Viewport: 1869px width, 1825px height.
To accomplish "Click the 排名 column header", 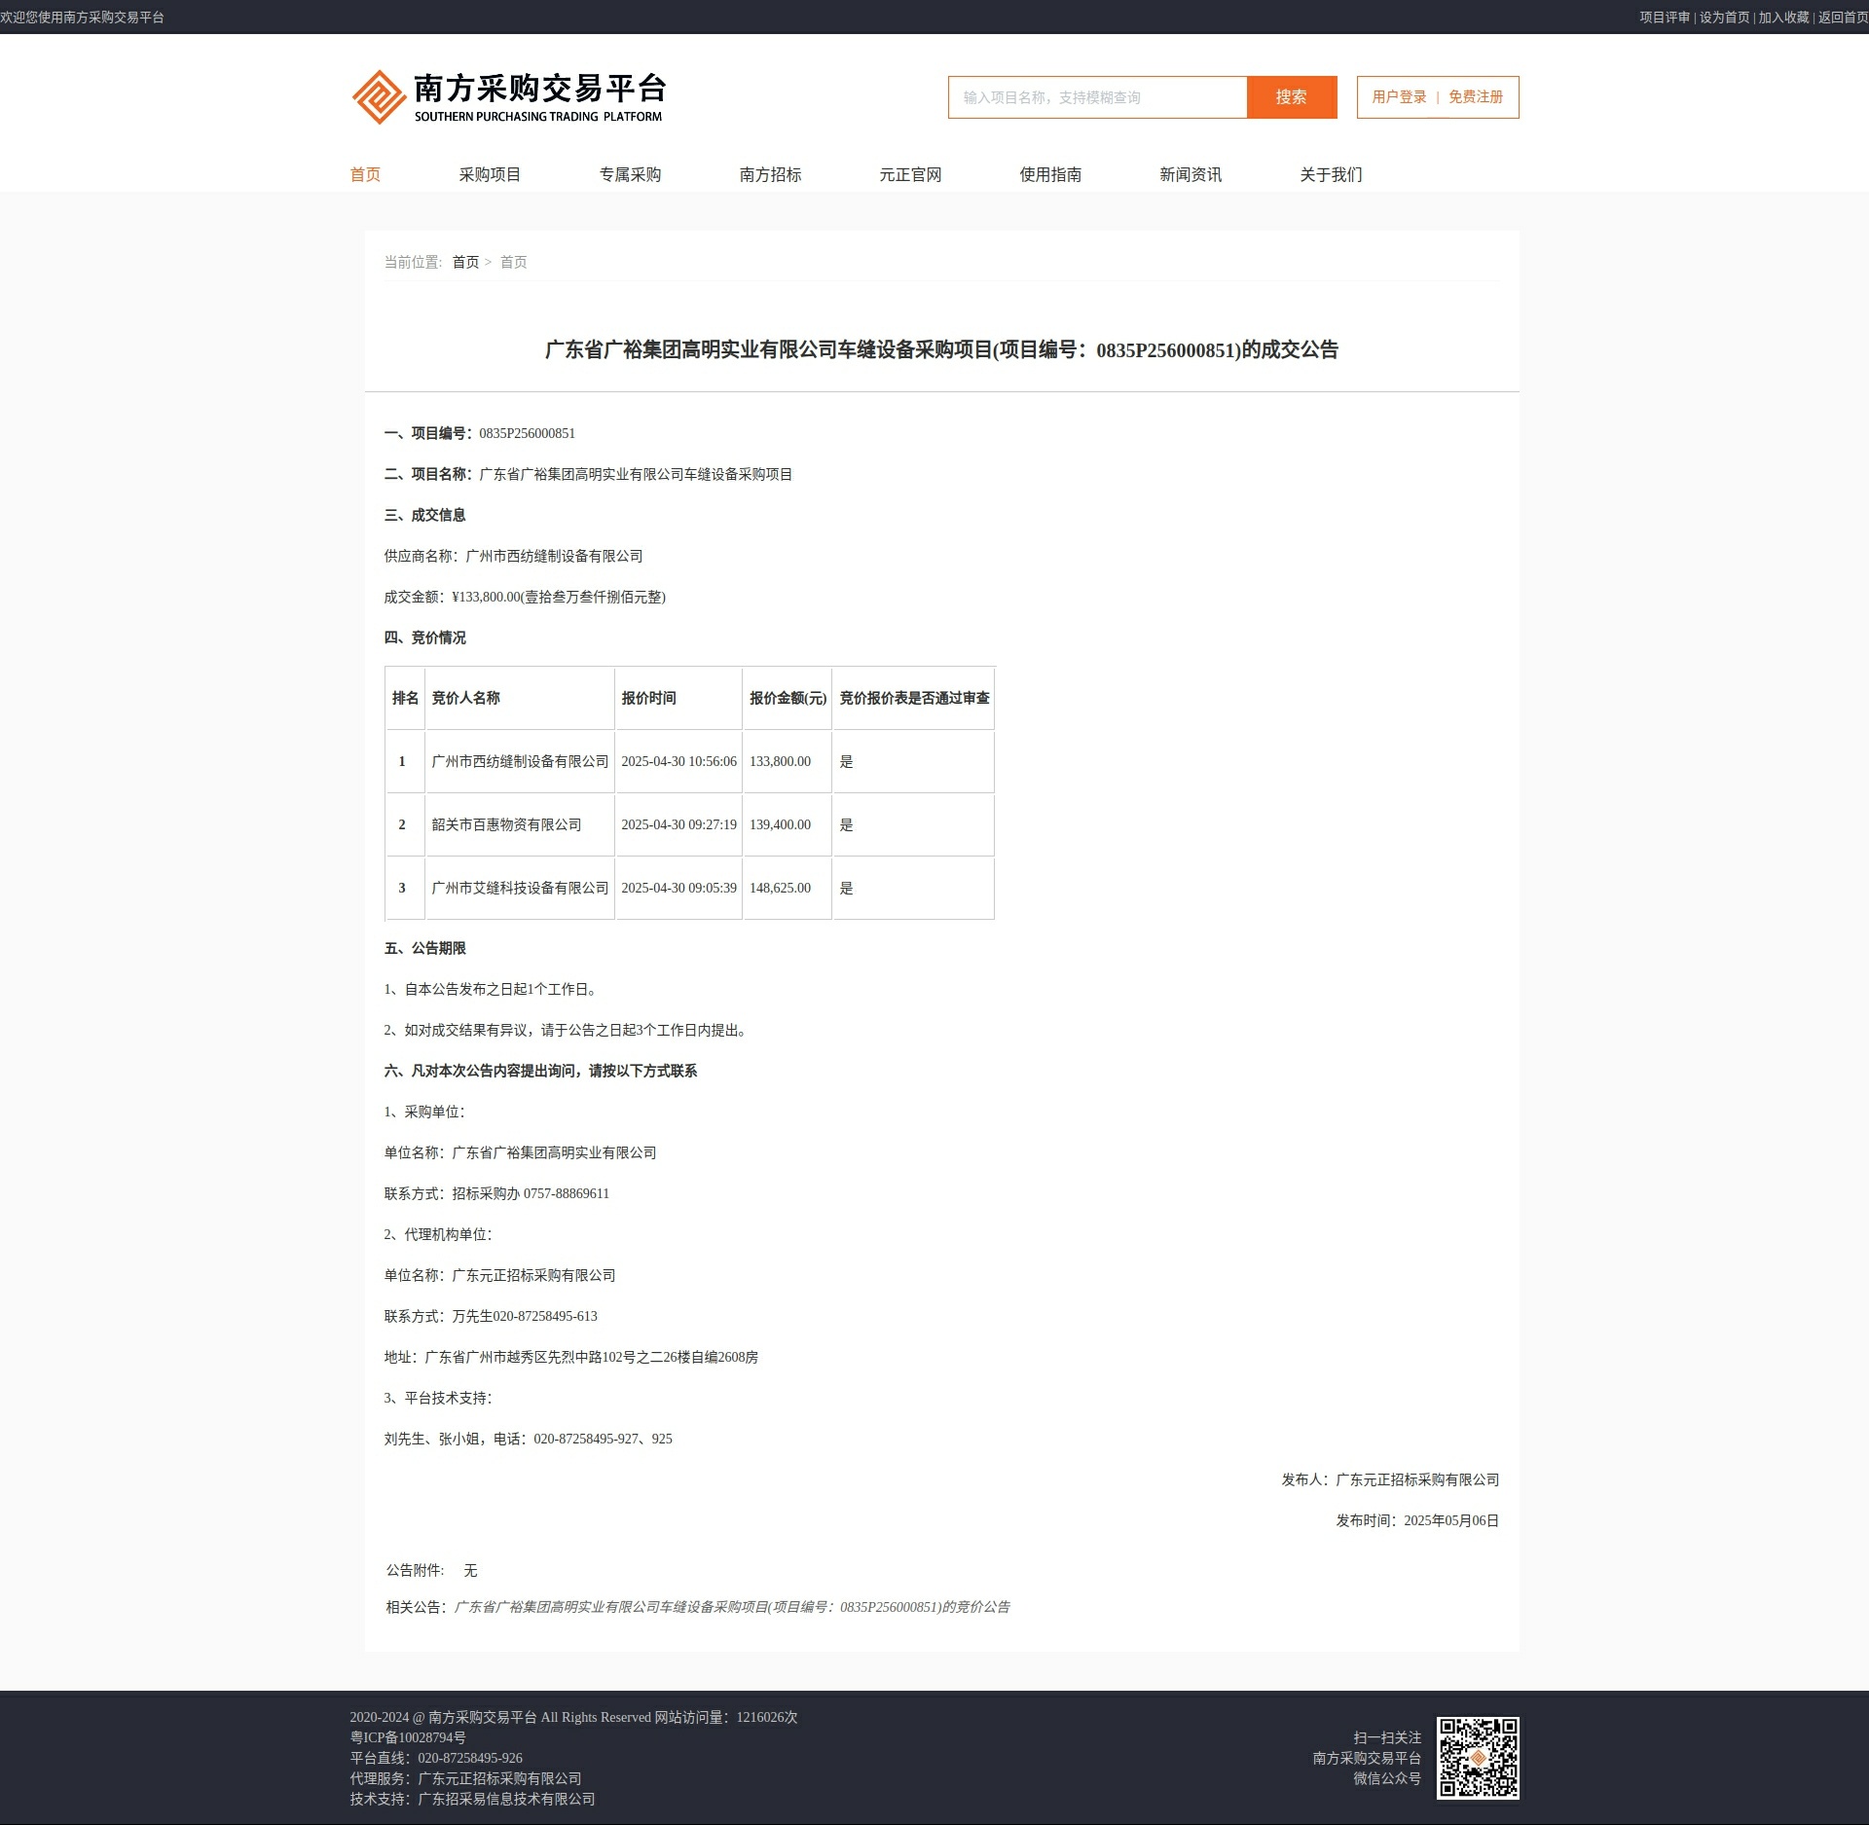I will 405,698.
